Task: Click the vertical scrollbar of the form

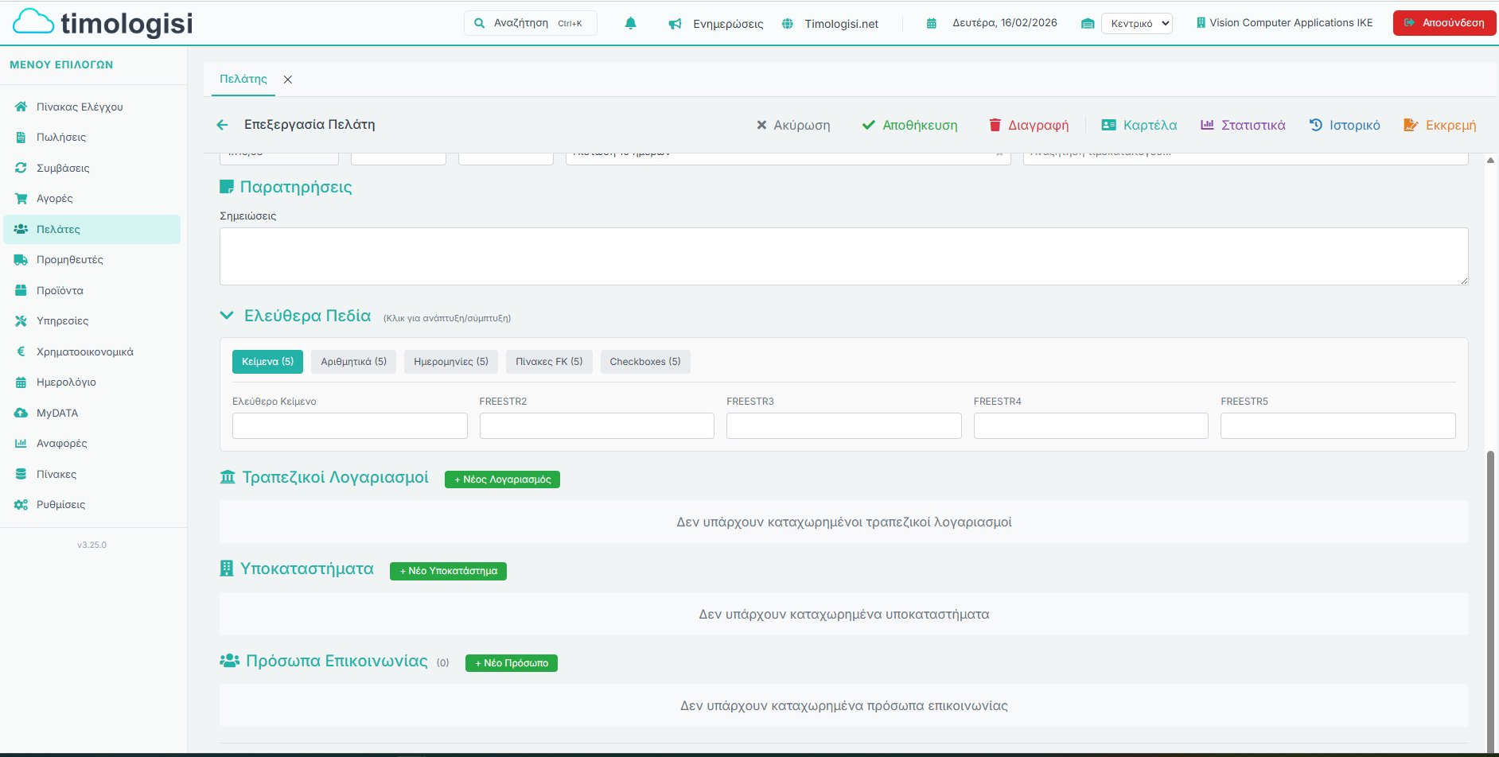Action: point(1490,596)
